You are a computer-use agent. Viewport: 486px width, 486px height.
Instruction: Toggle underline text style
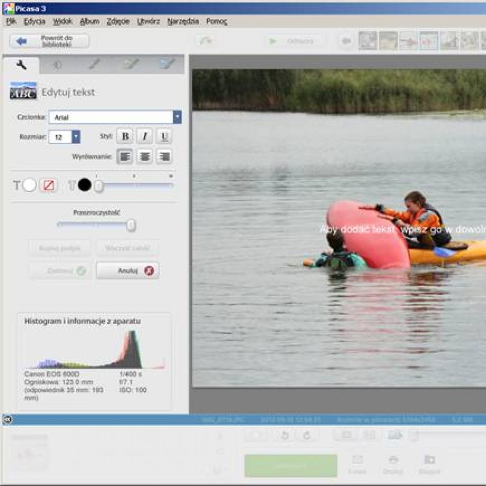pyautogui.click(x=164, y=136)
